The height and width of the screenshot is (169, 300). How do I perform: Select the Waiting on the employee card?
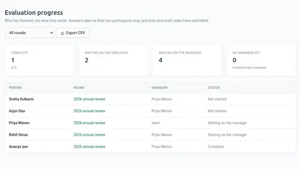click(x=113, y=61)
